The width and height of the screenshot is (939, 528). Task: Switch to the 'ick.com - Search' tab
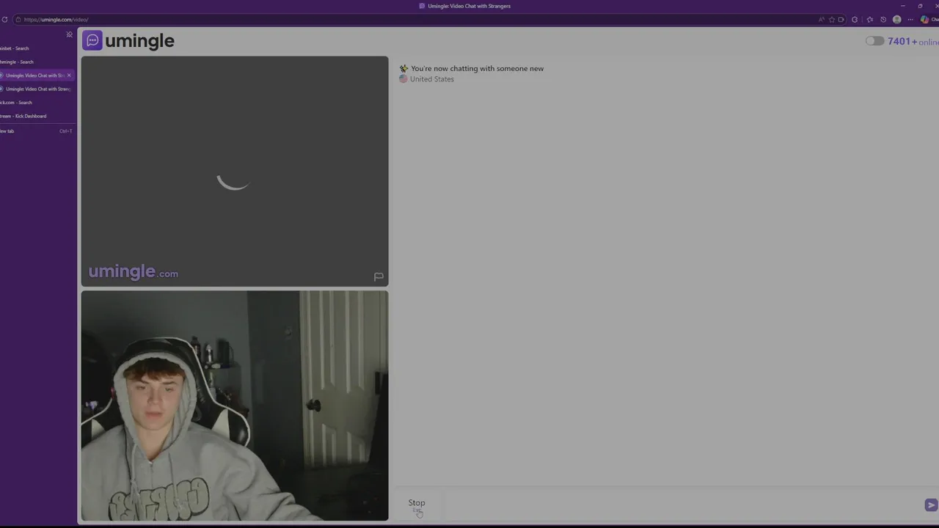click(x=37, y=103)
